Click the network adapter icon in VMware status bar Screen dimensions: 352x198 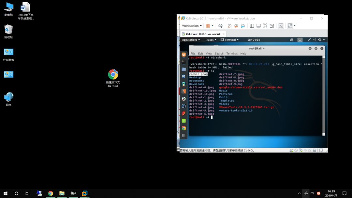(301, 150)
